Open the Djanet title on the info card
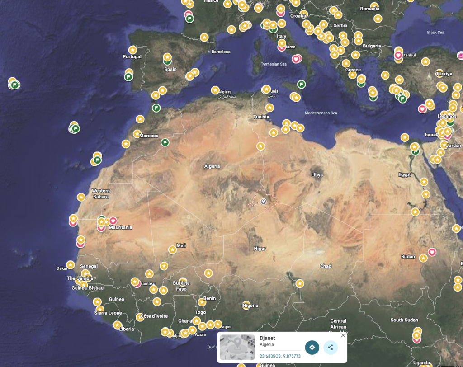The height and width of the screenshot is (367, 463). point(267,338)
